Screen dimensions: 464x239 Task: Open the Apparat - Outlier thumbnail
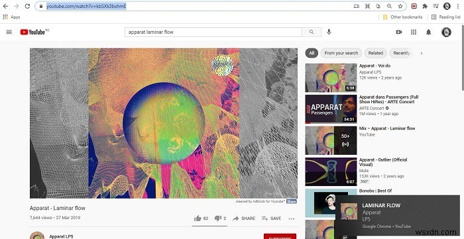(331, 171)
